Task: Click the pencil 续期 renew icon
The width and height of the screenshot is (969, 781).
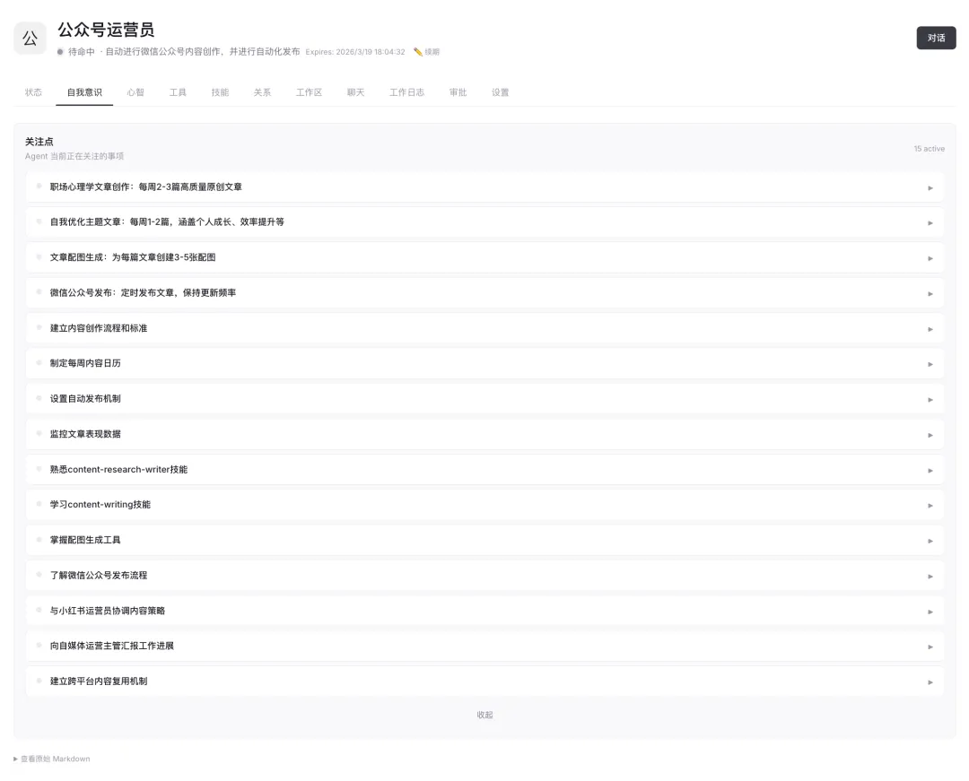Action: [x=426, y=52]
